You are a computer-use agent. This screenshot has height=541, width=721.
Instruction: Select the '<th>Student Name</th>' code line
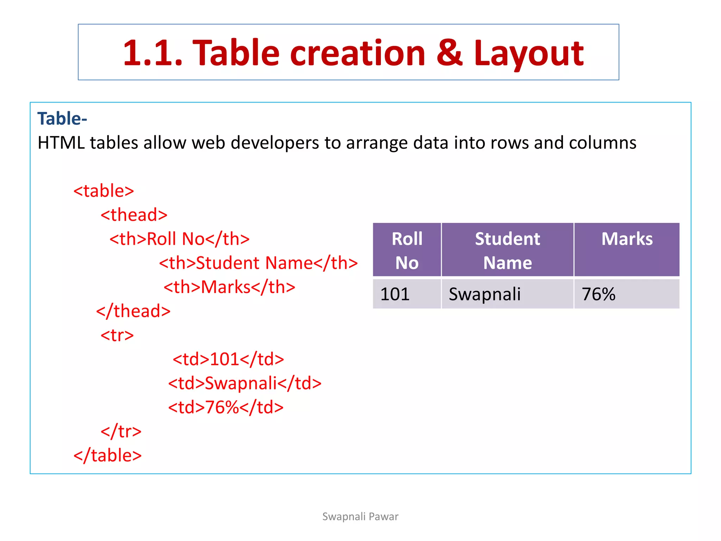click(258, 263)
